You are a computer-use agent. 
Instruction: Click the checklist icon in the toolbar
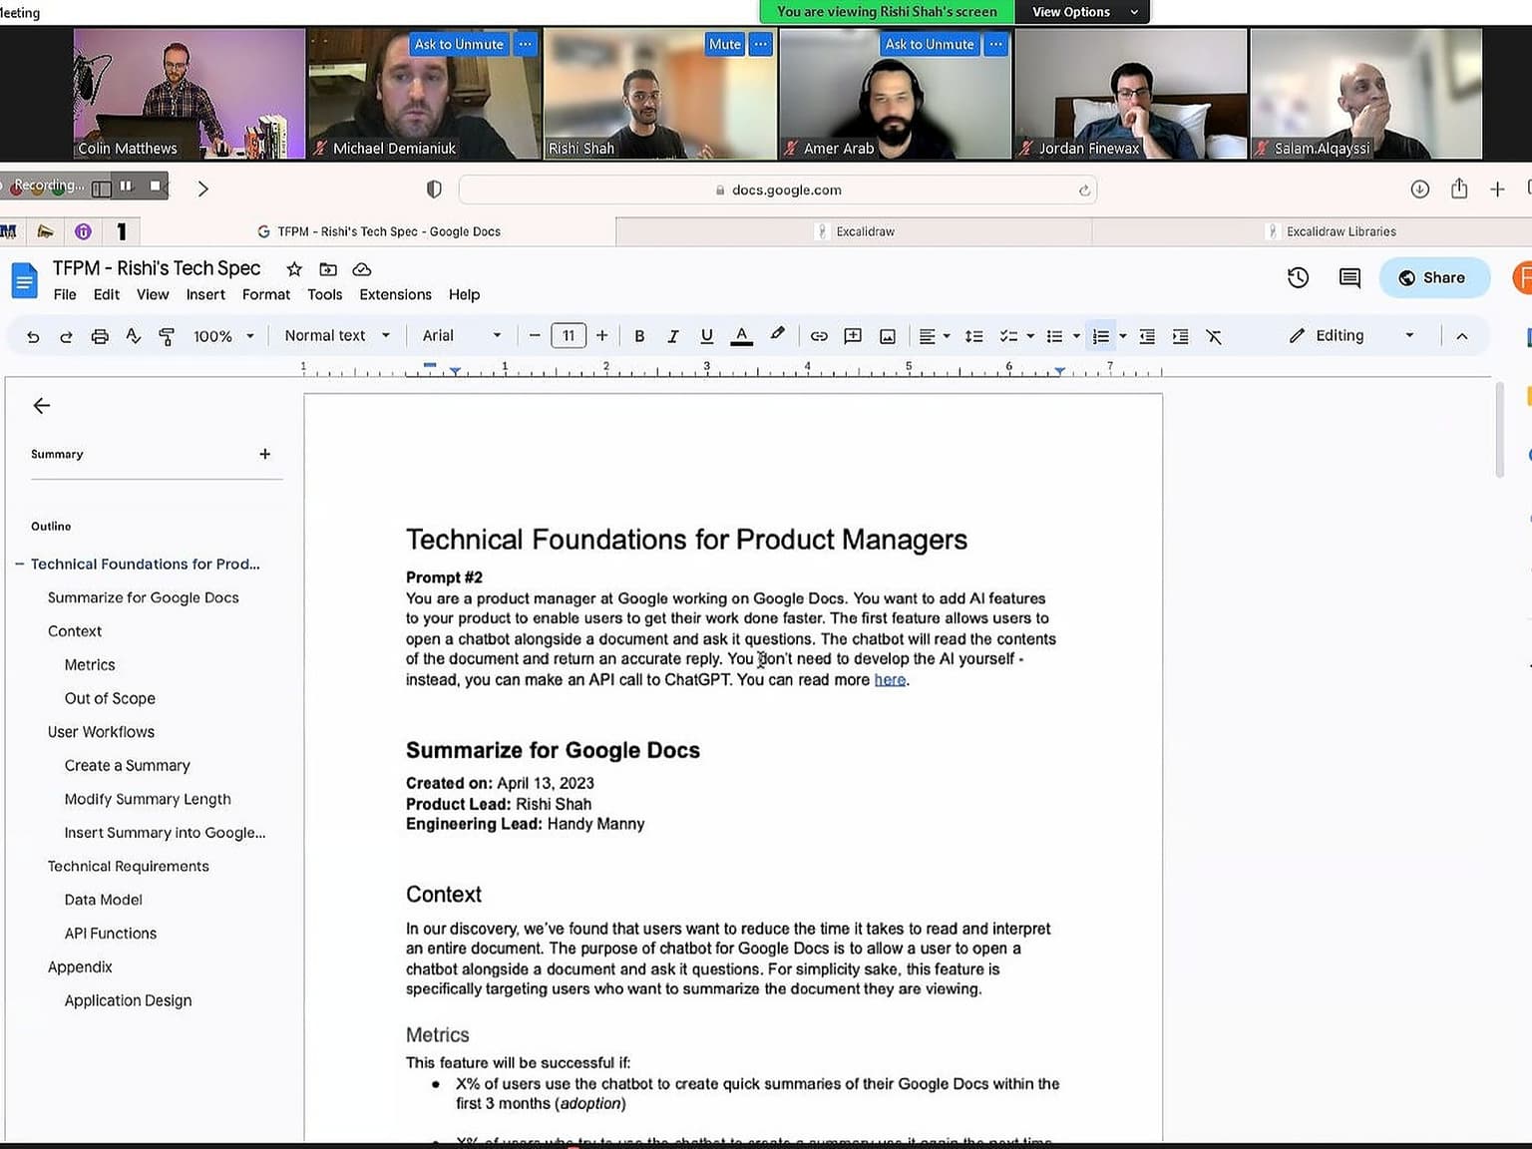(1009, 336)
